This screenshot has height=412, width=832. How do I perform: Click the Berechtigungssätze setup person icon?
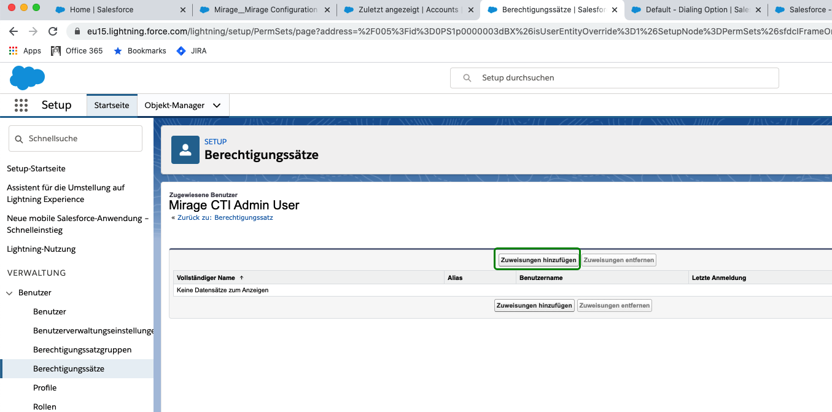point(185,150)
